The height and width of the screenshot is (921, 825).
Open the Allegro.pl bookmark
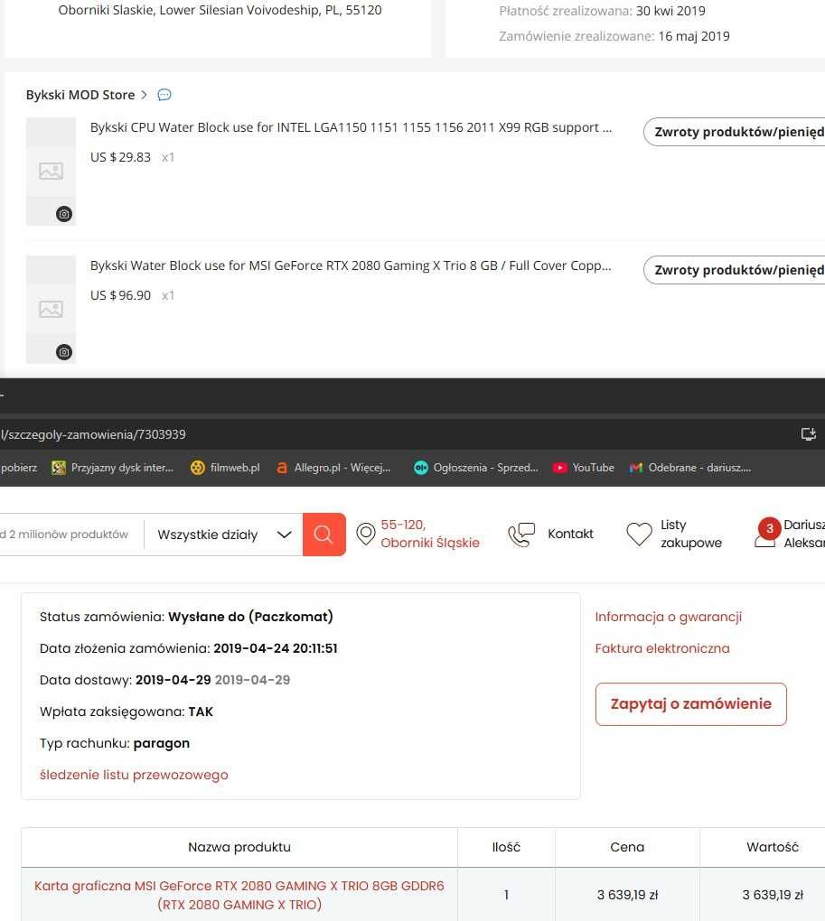click(x=333, y=468)
